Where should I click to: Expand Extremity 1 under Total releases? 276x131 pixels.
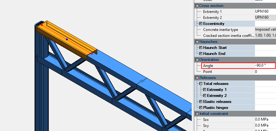click(204, 90)
